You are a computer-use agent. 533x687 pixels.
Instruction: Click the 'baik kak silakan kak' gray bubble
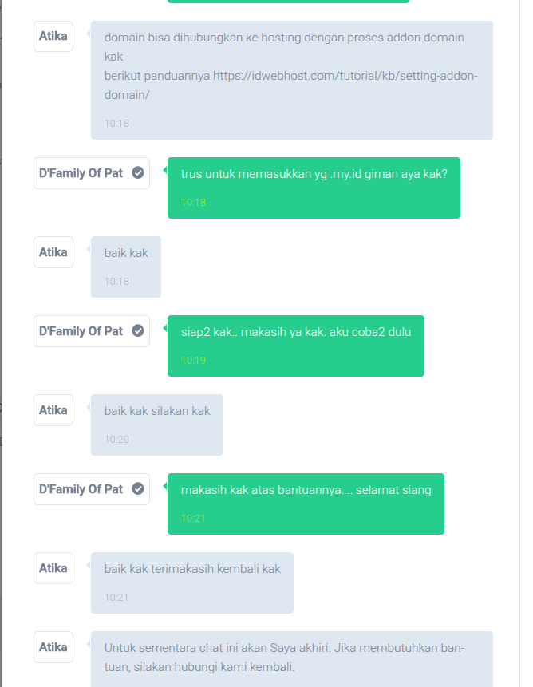click(x=157, y=424)
